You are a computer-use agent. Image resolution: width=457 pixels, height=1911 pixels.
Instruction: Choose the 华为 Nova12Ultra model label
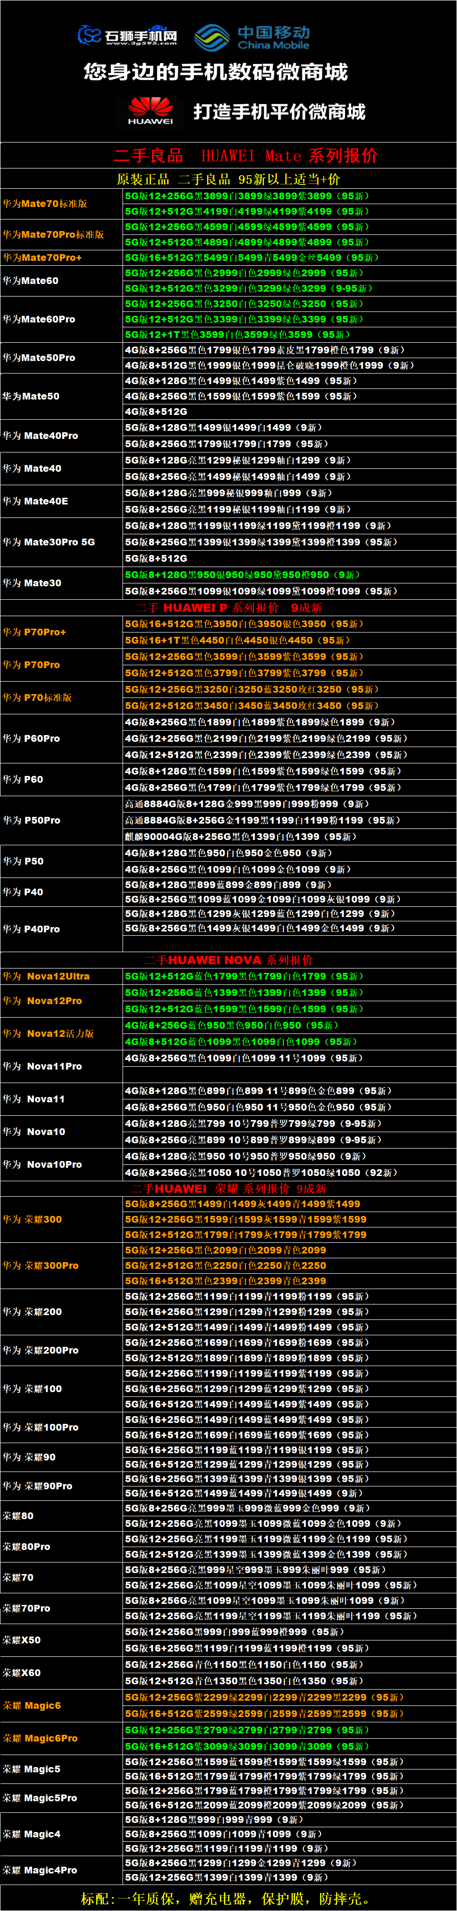[x=46, y=976]
